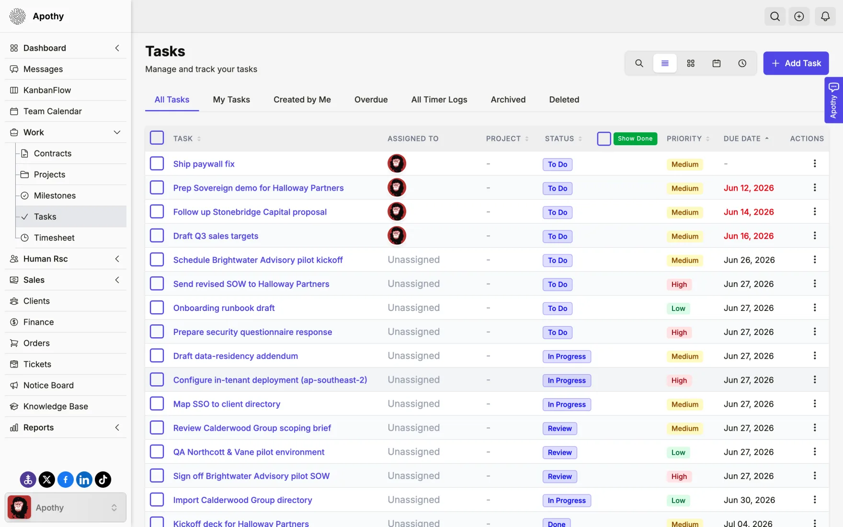Image resolution: width=843 pixels, height=527 pixels.
Task: Open the timer clock view icon
Action: pos(742,63)
